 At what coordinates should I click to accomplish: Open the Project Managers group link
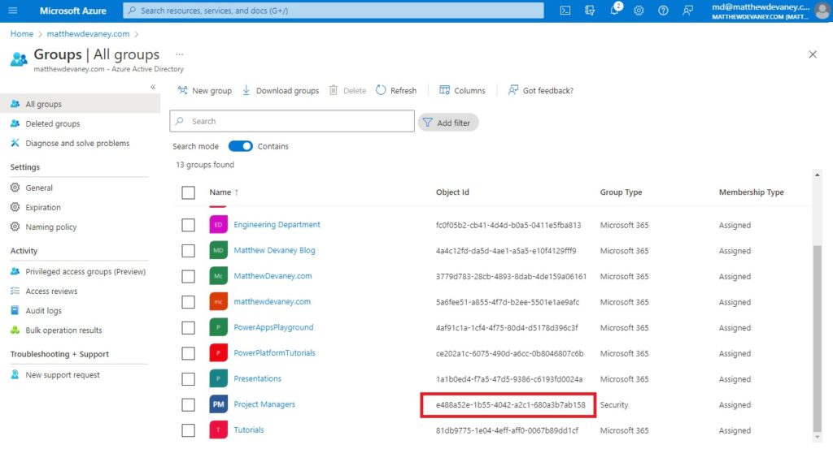(264, 404)
